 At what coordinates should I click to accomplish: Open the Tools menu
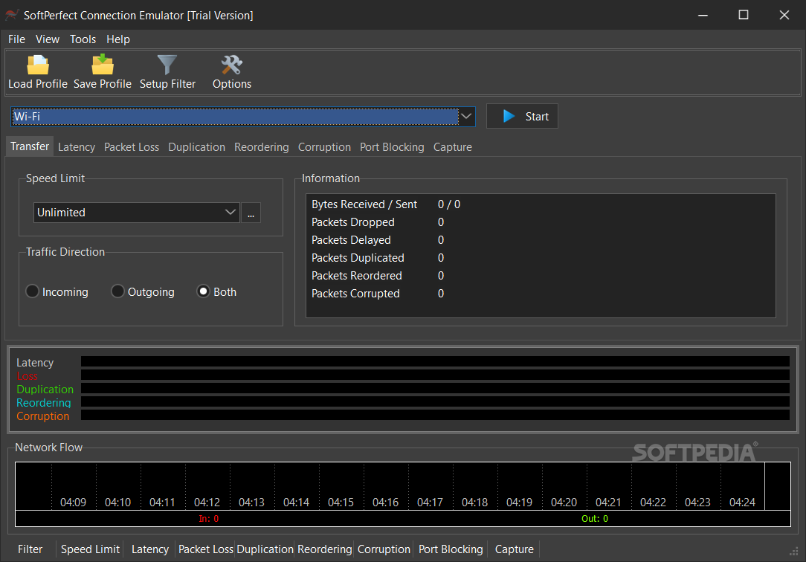[83, 39]
